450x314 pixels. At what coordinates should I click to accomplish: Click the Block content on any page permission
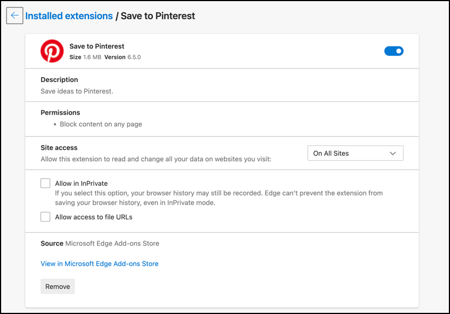(101, 124)
